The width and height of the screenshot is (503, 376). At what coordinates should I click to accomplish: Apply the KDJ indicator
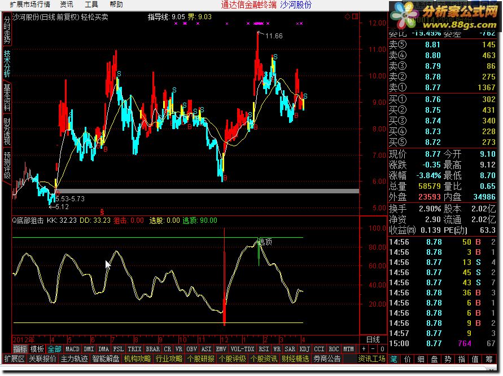tap(304, 349)
